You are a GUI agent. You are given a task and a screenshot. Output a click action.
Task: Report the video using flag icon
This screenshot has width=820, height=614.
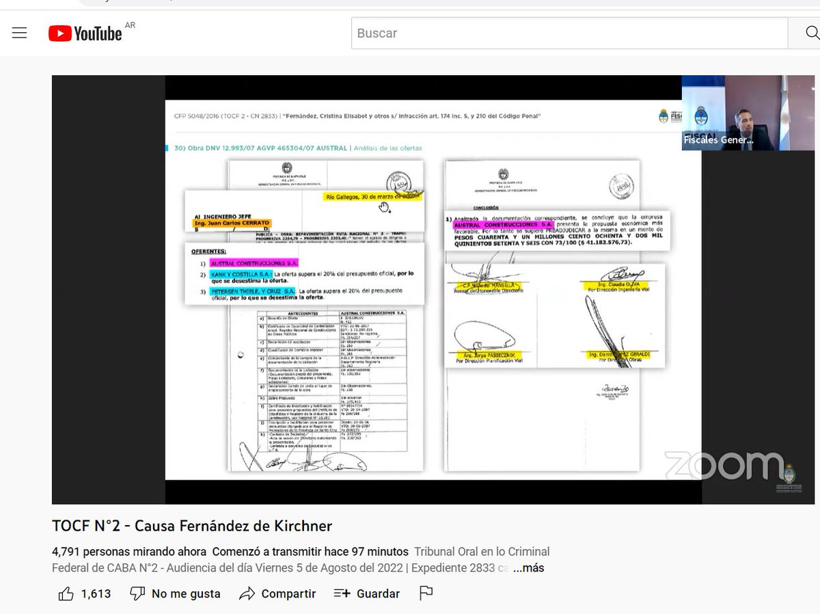426,593
